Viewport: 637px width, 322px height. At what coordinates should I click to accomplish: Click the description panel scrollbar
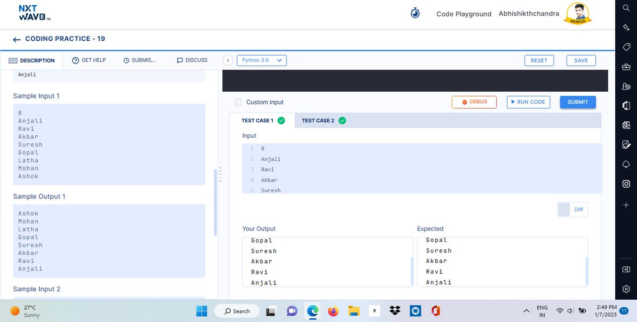[x=215, y=202]
